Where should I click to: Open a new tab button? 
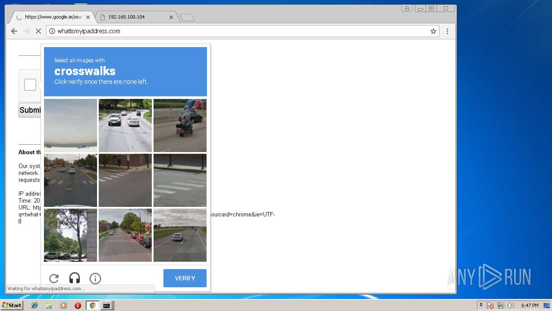[x=187, y=17]
